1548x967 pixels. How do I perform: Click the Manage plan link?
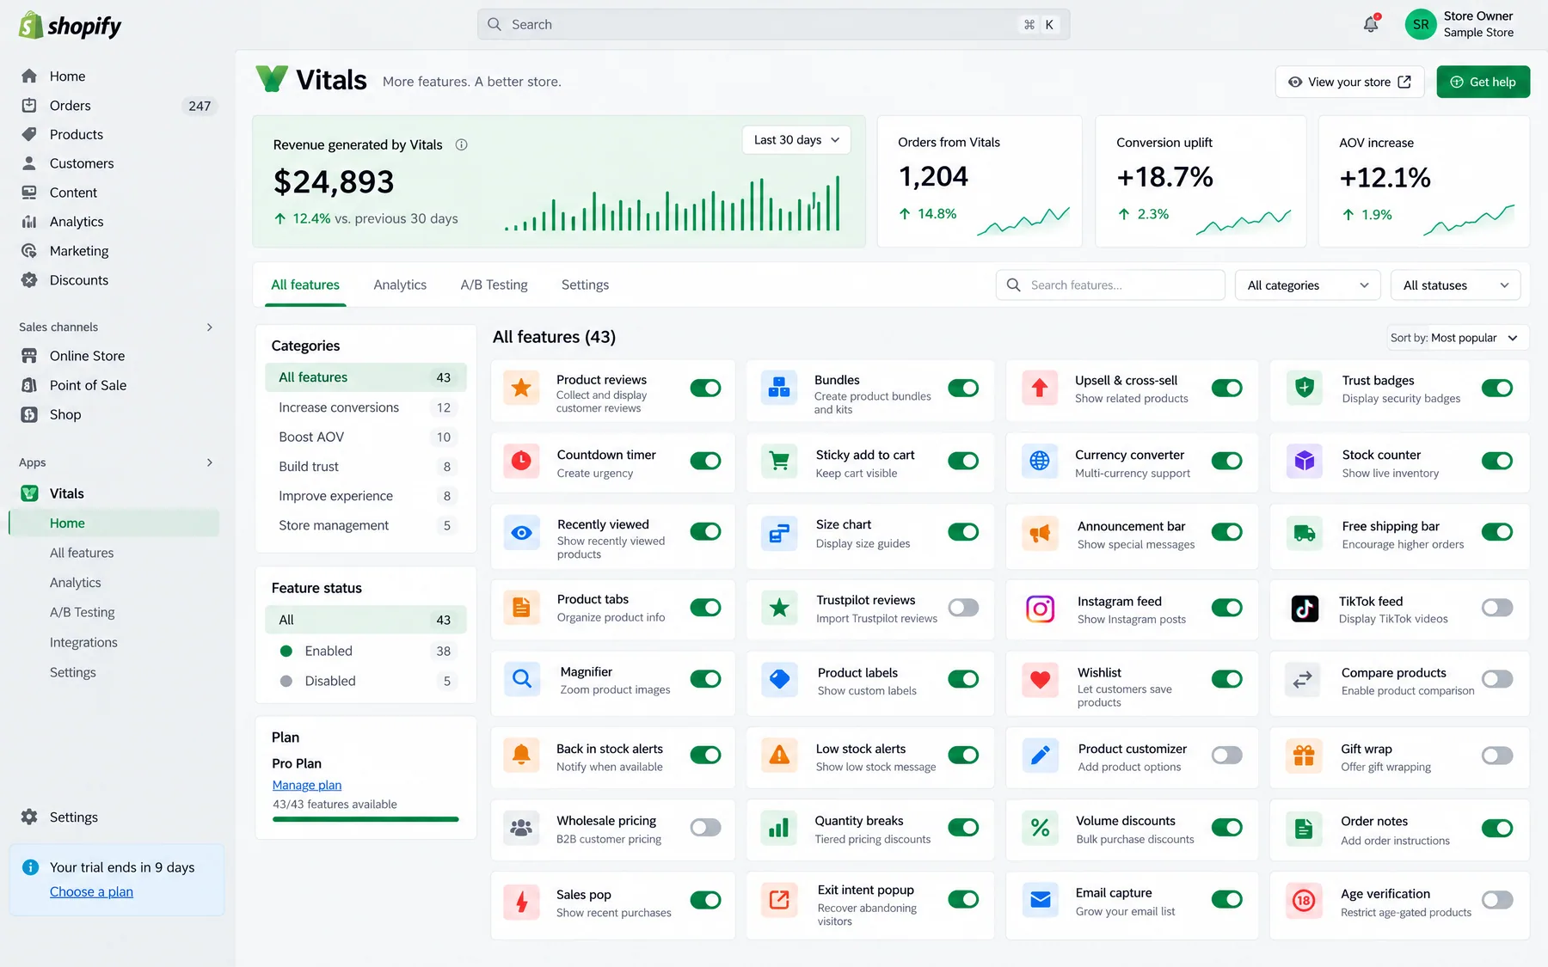pyautogui.click(x=307, y=786)
